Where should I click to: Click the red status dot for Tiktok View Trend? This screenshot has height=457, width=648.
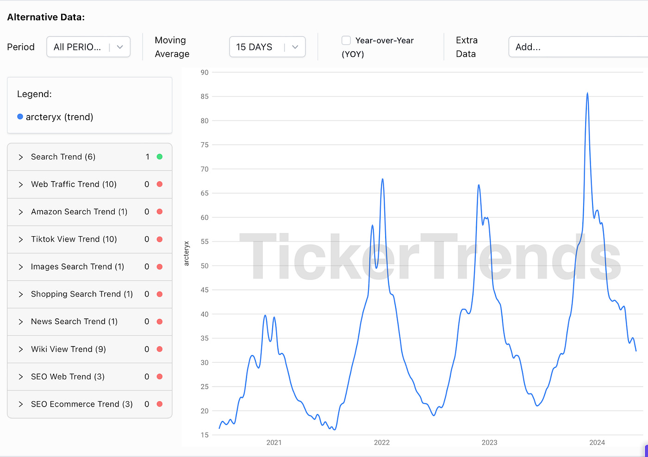point(160,239)
